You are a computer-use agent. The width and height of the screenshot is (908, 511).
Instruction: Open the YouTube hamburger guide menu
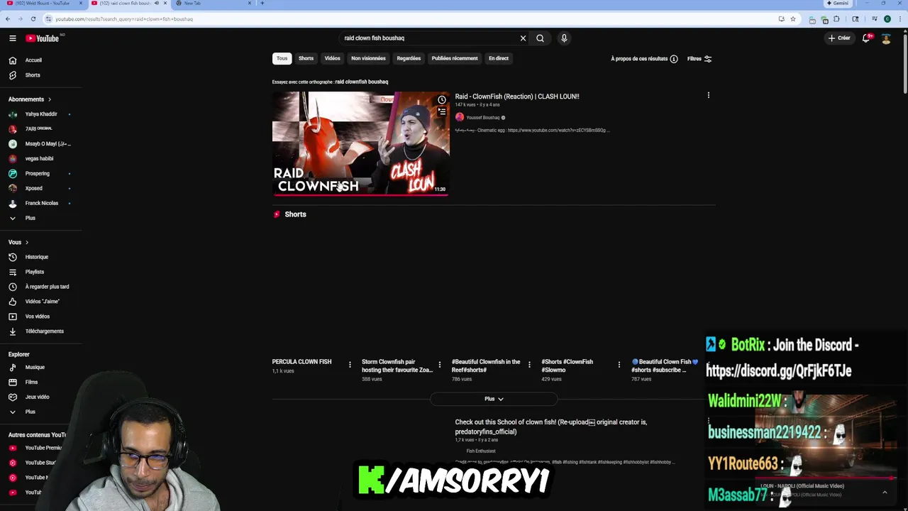coord(13,38)
